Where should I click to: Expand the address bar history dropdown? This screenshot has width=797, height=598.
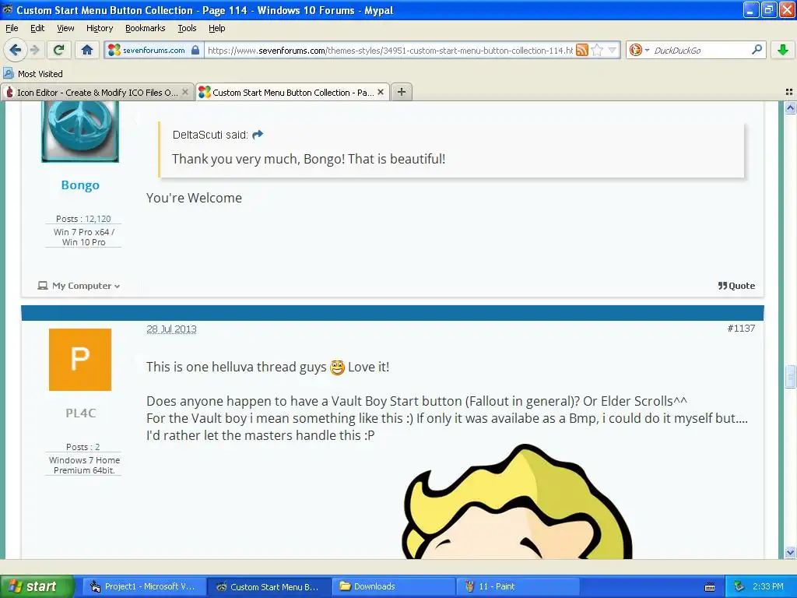613,50
